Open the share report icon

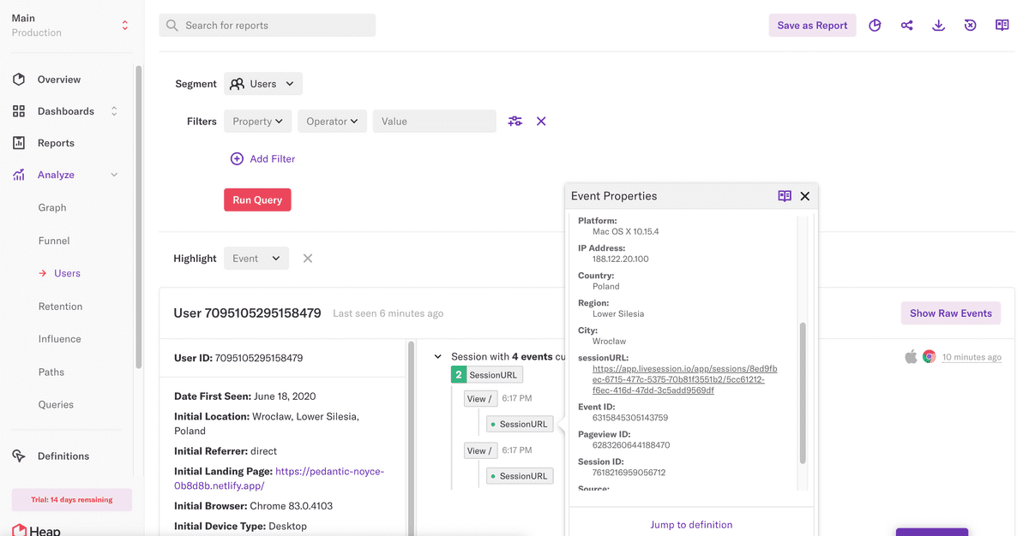click(x=906, y=25)
